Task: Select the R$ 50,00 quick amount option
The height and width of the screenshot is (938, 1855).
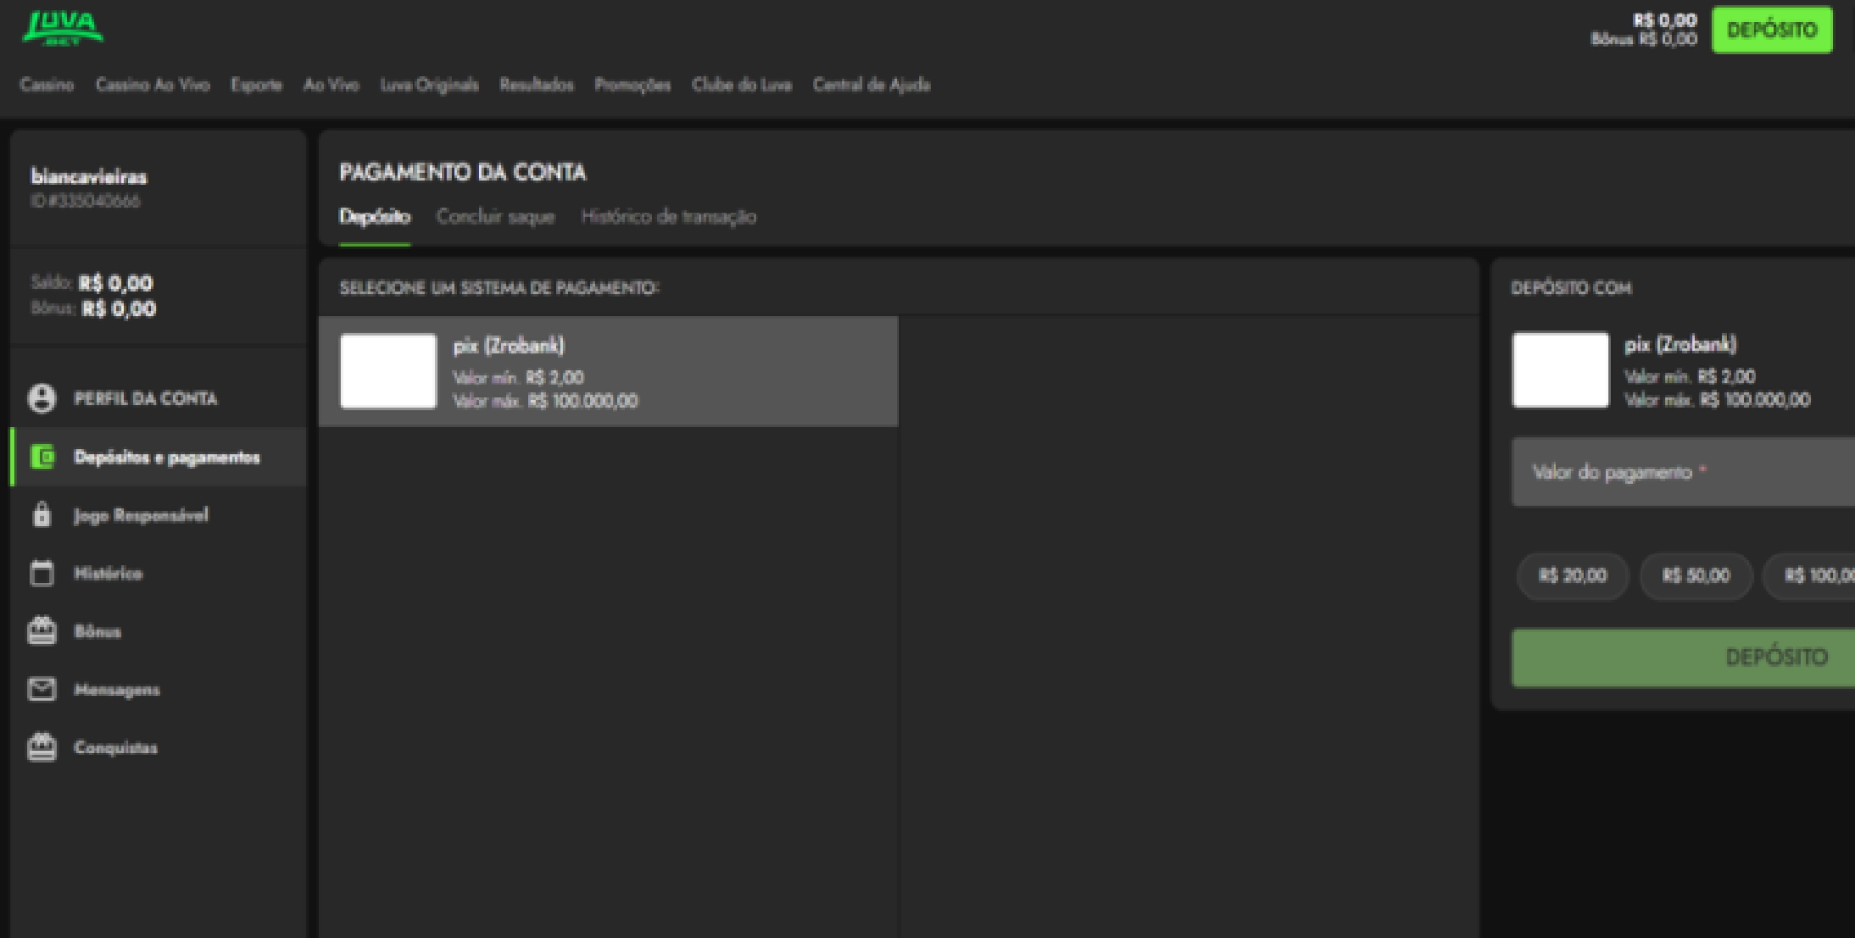Action: pos(1696,576)
